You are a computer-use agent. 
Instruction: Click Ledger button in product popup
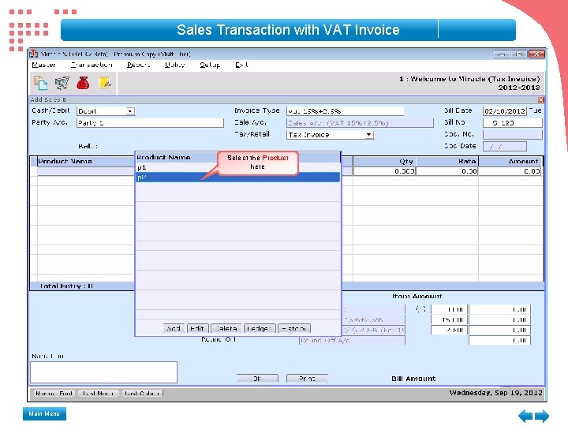pos(260,328)
